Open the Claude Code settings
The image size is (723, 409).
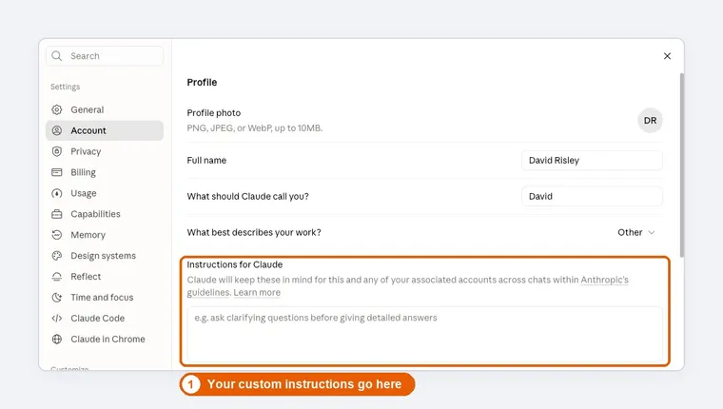pyautogui.click(x=105, y=318)
